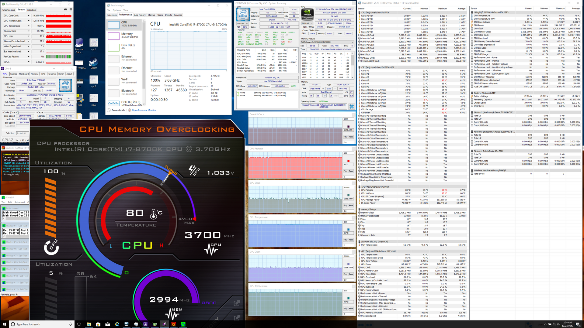
Task: Open the Advanced menu in Prime95
Action: (x=19, y=202)
